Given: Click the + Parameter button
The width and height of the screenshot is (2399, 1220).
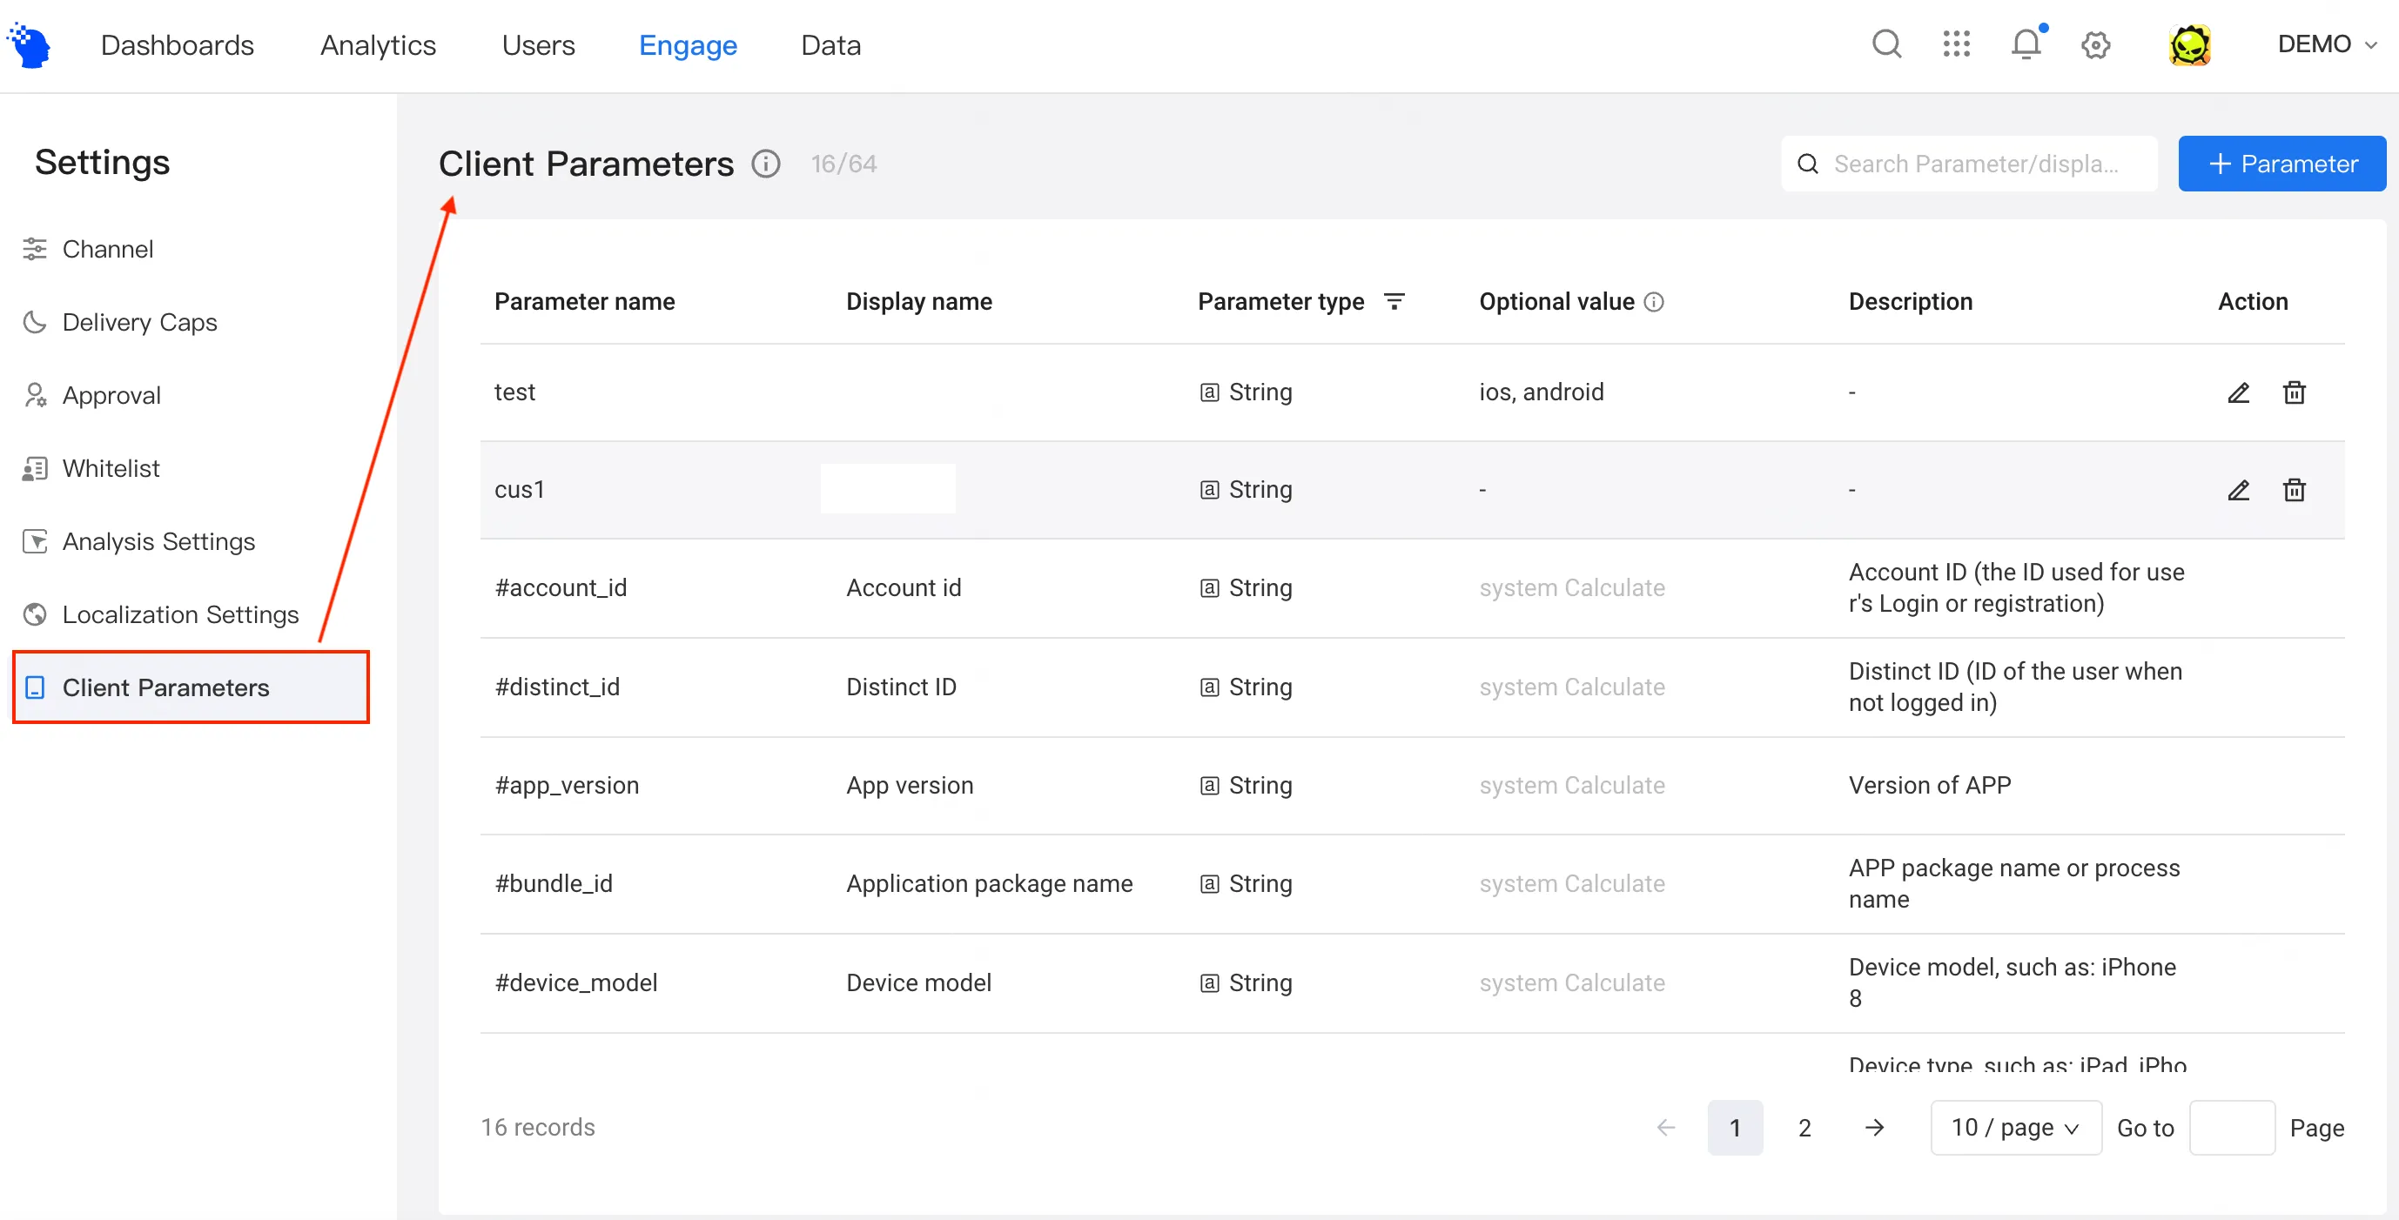Looking at the screenshot, I should 2281,164.
